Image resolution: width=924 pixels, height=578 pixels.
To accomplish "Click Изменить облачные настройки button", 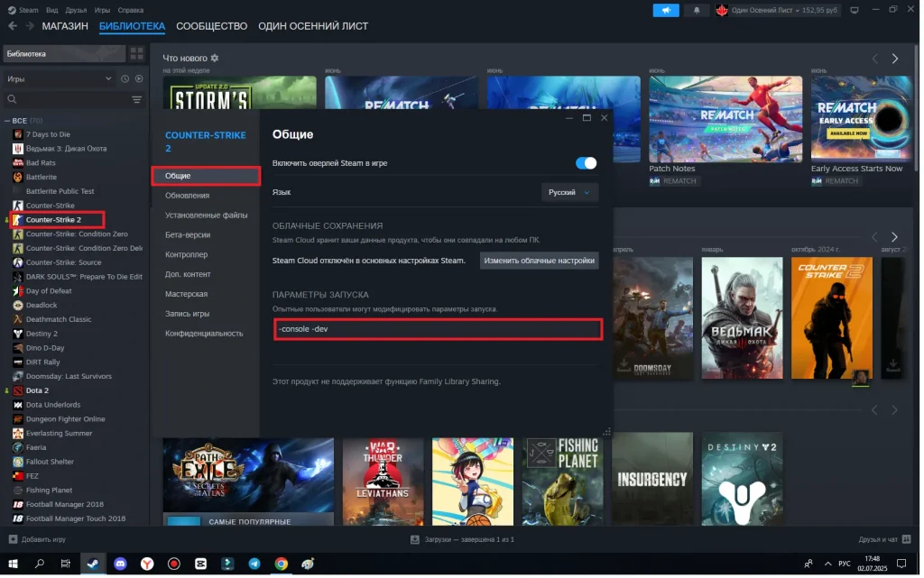I will [x=540, y=261].
